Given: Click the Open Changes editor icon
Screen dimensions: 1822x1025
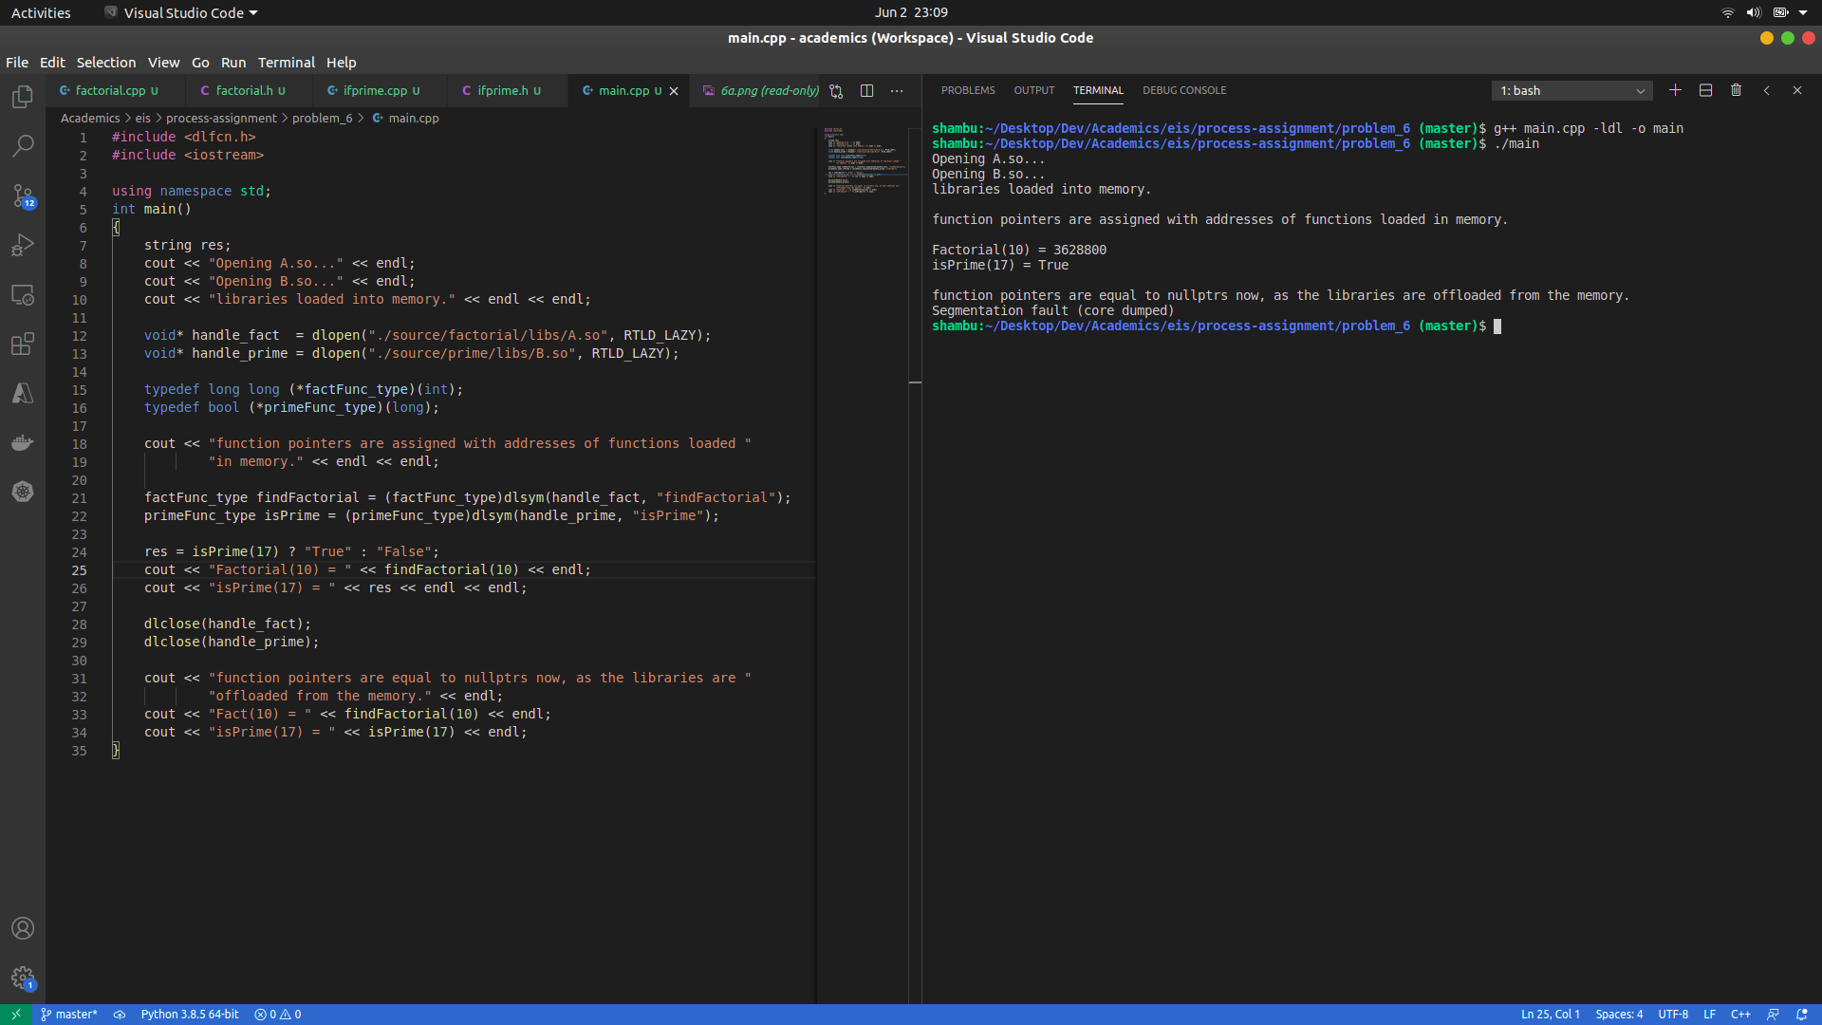Looking at the screenshot, I should (x=836, y=91).
